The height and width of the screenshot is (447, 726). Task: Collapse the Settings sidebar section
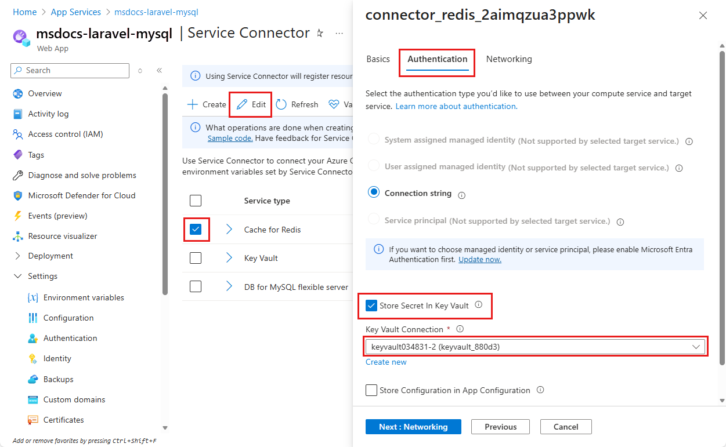tap(17, 276)
